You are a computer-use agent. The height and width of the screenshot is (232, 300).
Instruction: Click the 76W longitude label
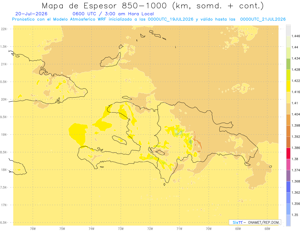33,228
